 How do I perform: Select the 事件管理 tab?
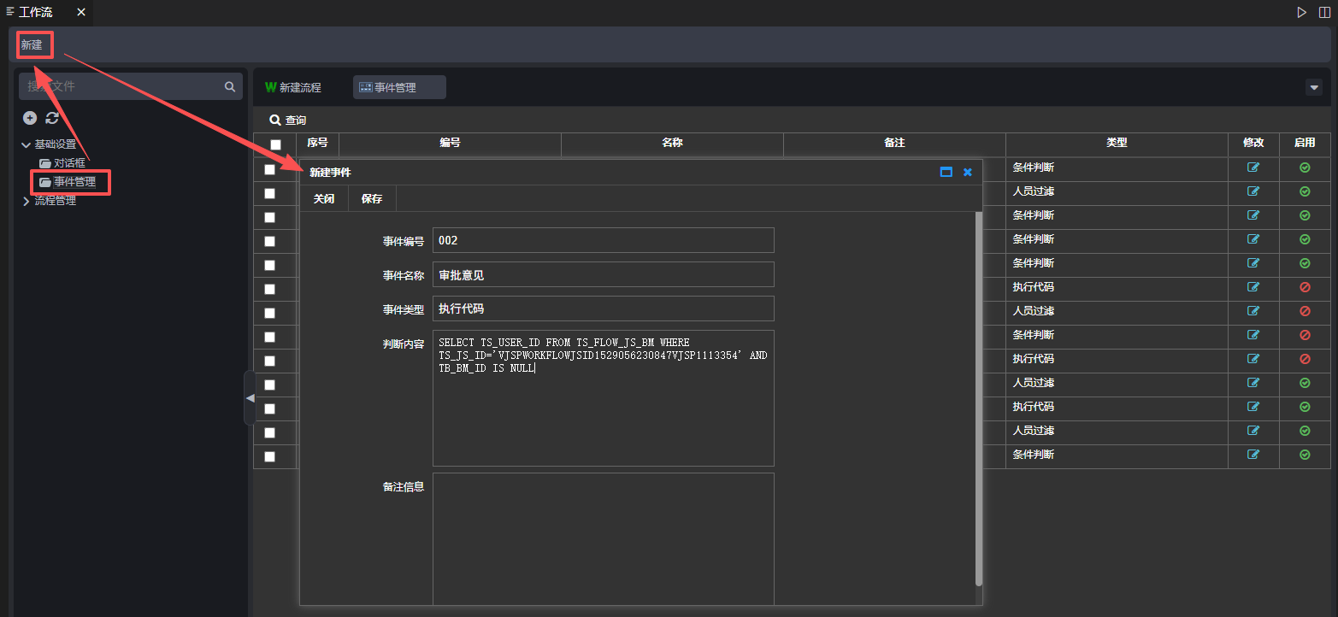(398, 87)
